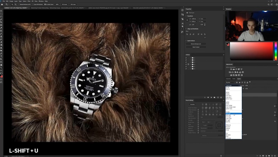Switch to the Paths tab

point(234,79)
